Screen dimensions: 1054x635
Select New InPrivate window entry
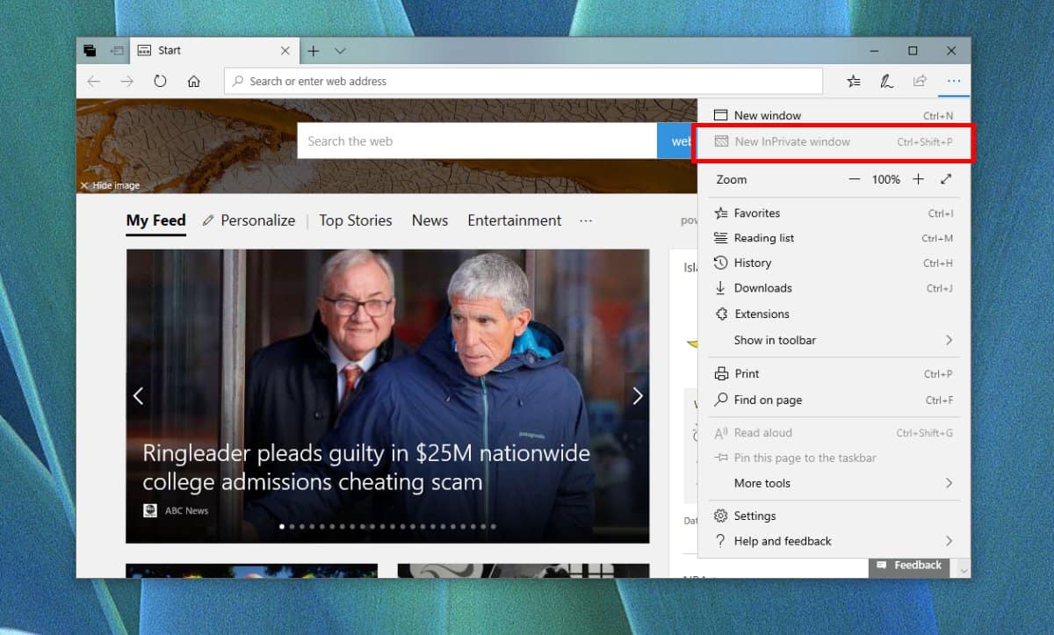[x=834, y=141]
